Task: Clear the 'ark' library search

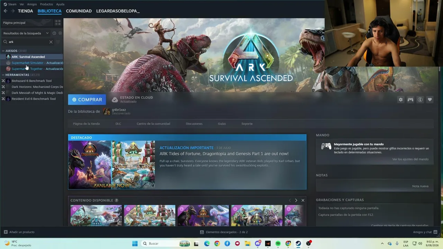Action: (x=51, y=42)
